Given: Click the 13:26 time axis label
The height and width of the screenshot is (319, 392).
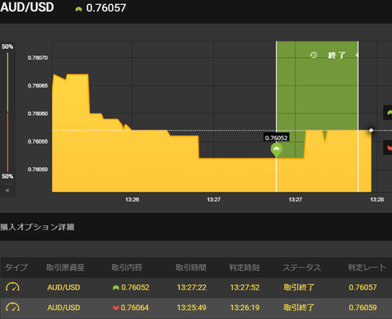Looking at the screenshot, I should (x=132, y=200).
